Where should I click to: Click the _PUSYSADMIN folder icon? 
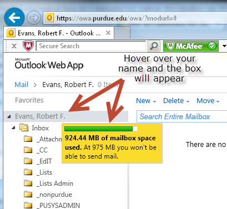click(28, 205)
